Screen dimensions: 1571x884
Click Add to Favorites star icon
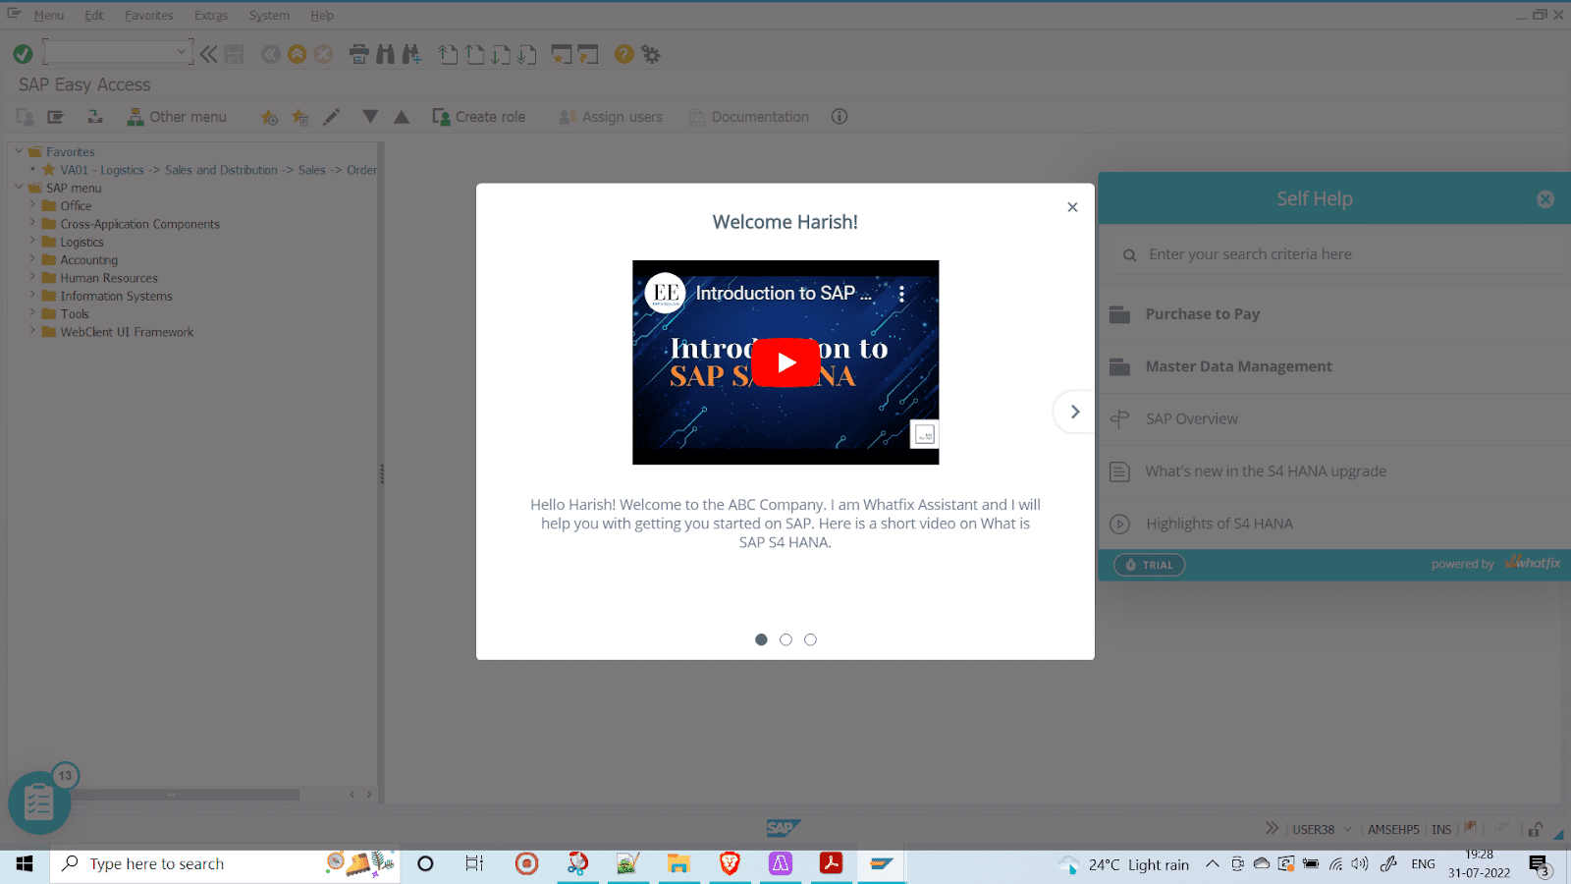[x=269, y=117]
